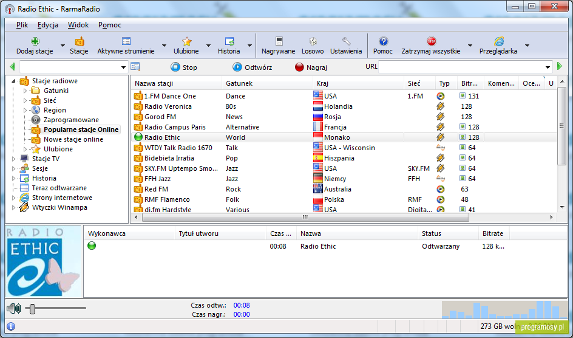Click the Nagraj record button
The width and height of the screenshot is (573, 338).
[311, 67]
